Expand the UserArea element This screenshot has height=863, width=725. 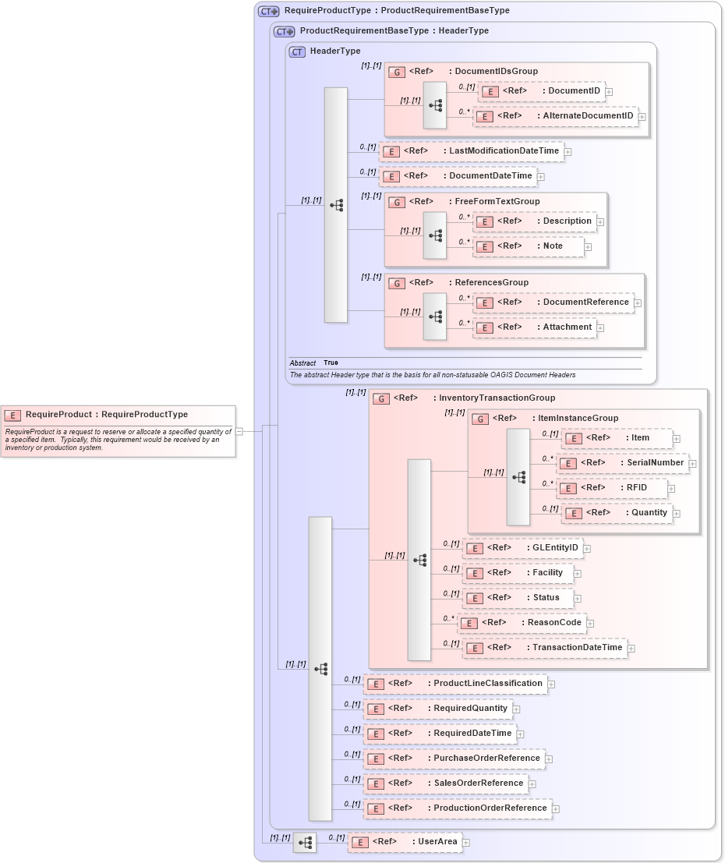(465, 842)
